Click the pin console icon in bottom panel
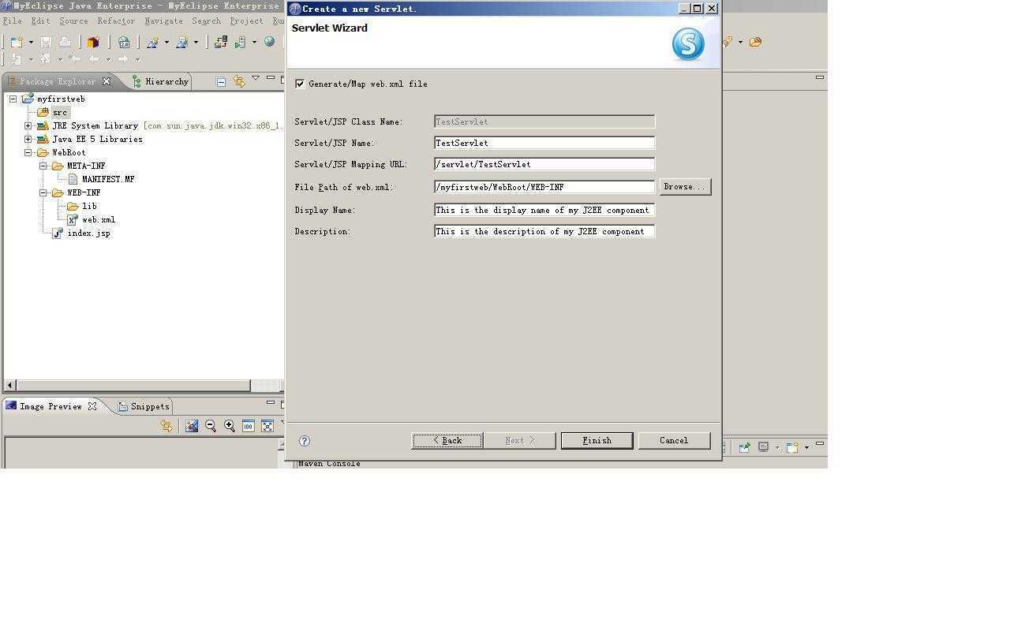 pyautogui.click(x=744, y=447)
